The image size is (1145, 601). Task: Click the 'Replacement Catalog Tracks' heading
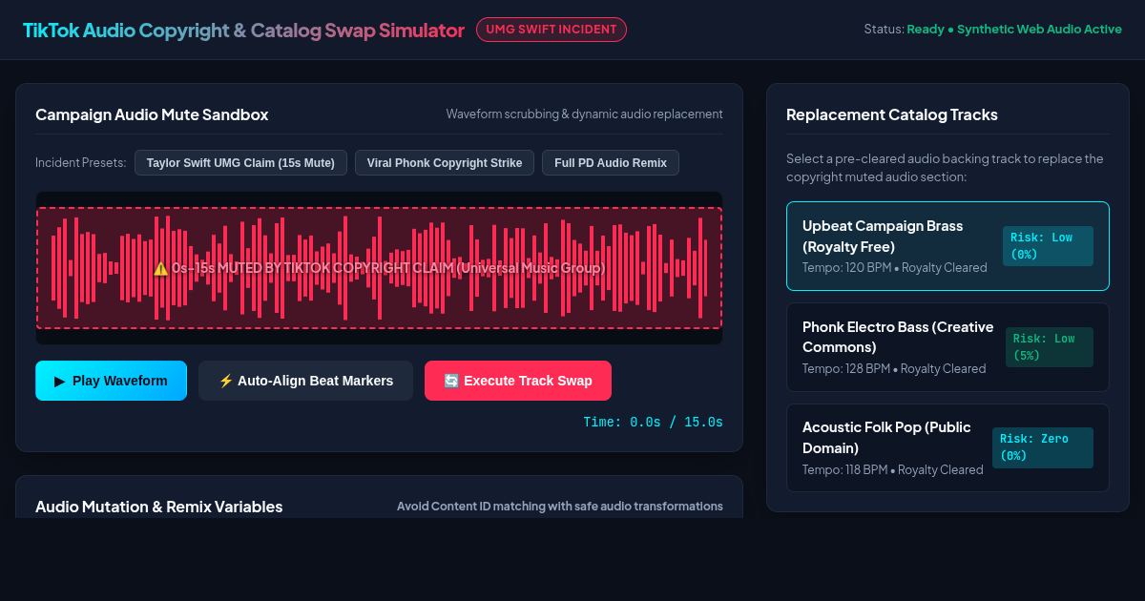tap(892, 114)
